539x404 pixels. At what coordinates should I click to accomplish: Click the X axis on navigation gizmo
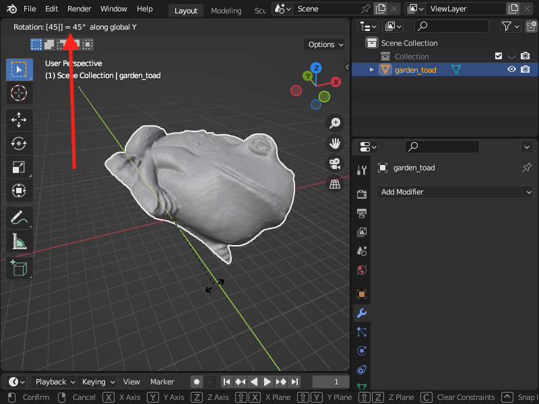pos(336,81)
